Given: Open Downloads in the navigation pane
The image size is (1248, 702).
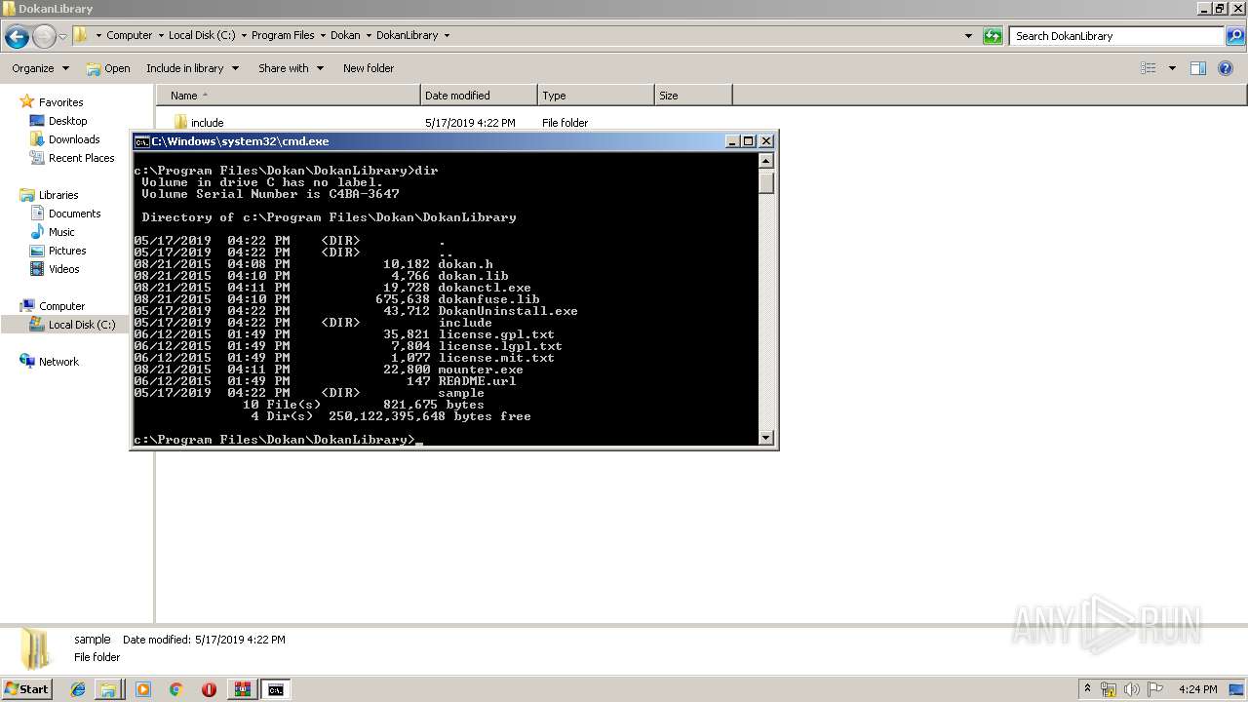Looking at the screenshot, I should click(74, 139).
